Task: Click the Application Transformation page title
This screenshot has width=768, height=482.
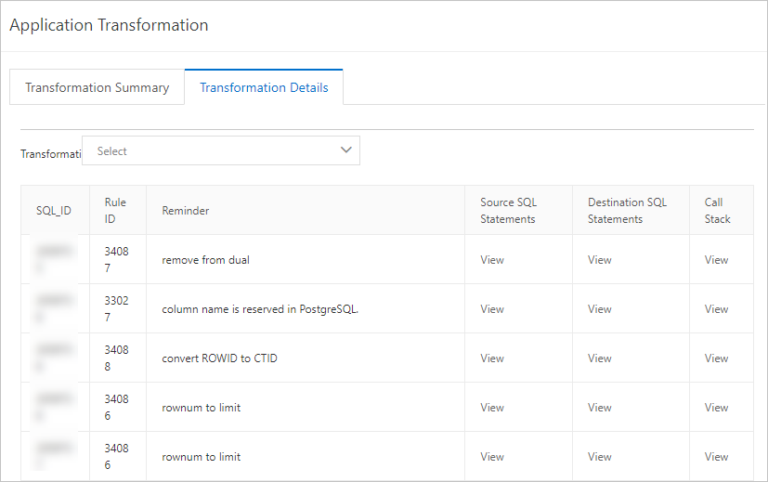Action: click(x=109, y=25)
